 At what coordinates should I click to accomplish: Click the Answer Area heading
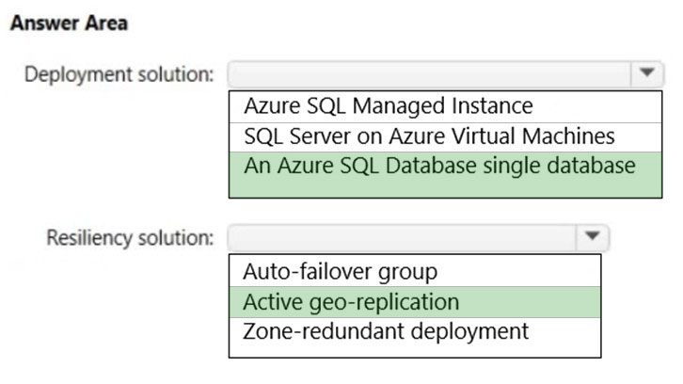click(x=69, y=24)
